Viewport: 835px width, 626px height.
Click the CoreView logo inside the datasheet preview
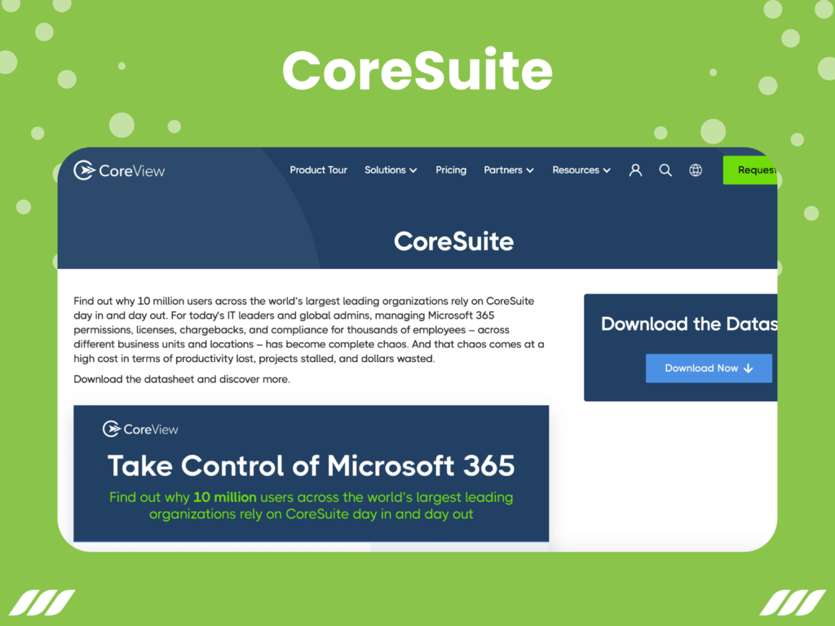[x=140, y=429]
